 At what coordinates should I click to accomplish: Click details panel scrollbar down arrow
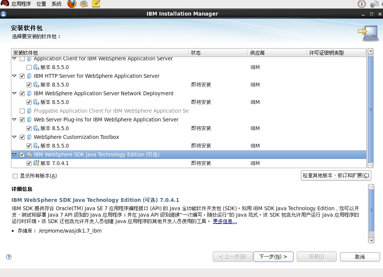[371, 240]
